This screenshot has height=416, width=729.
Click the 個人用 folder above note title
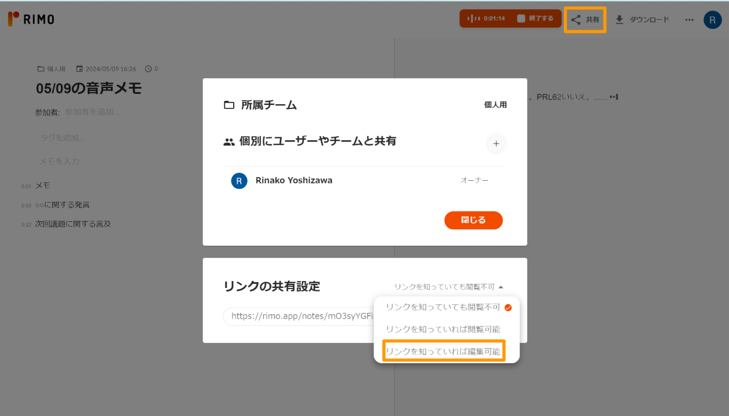(52, 69)
